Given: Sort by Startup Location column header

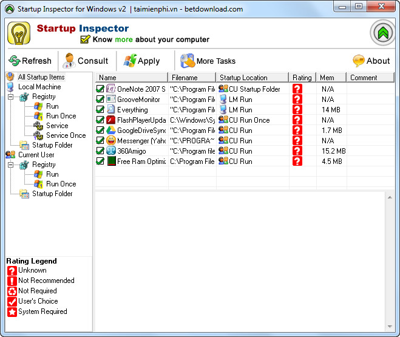Looking at the screenshot, I should pos(253,78).
